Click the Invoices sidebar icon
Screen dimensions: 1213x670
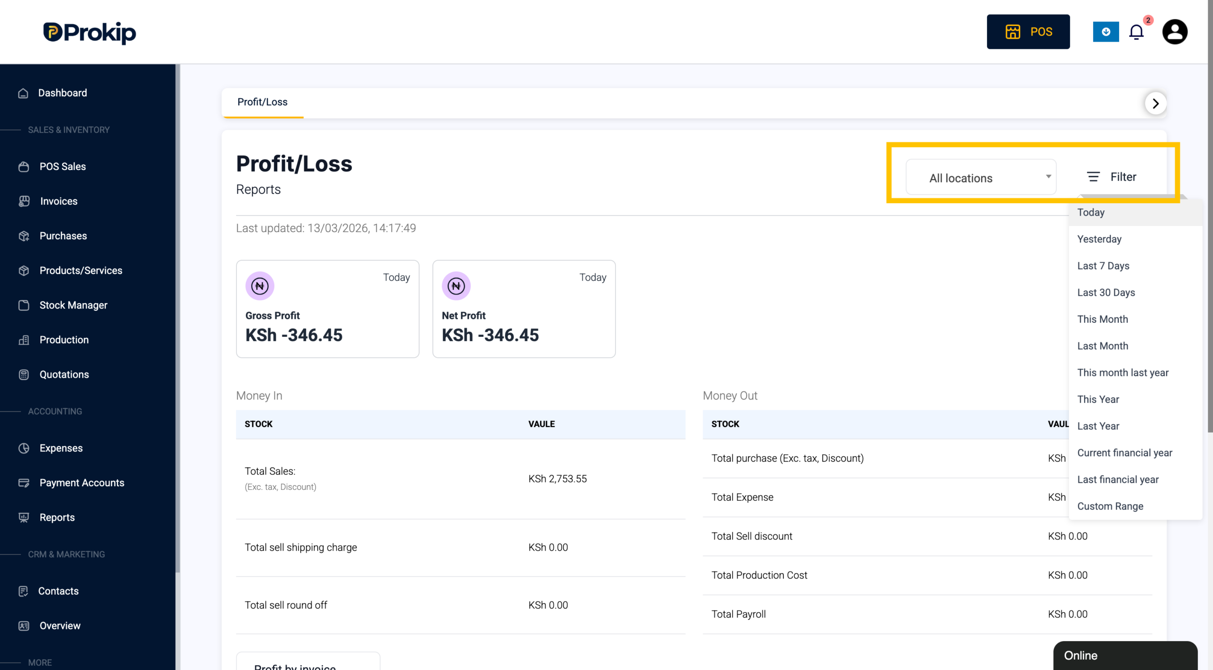(x=24, y=201)
